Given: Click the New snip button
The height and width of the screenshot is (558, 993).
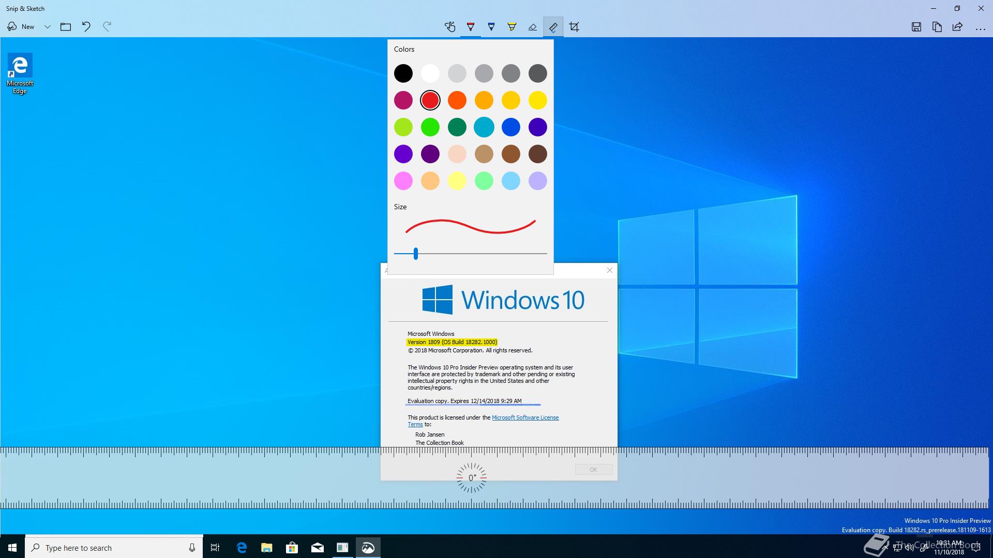Looking at the screenshot, I should click(x=21, y=27).
